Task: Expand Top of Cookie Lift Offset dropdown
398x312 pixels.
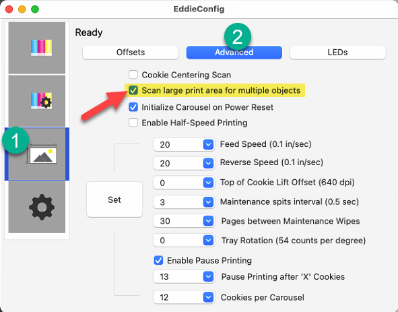Action: click(x=208, y=183)
